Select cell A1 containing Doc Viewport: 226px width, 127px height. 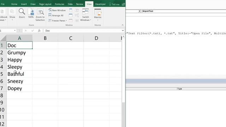[x=19, y=46]
